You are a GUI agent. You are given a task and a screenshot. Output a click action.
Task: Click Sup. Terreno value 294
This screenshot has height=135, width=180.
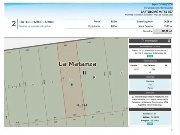[153, 69]
